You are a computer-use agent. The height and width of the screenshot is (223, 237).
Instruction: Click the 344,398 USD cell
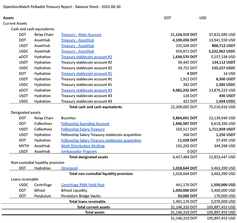225,146
